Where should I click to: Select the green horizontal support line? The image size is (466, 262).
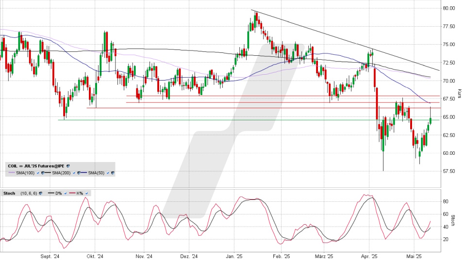coord(249,120)
